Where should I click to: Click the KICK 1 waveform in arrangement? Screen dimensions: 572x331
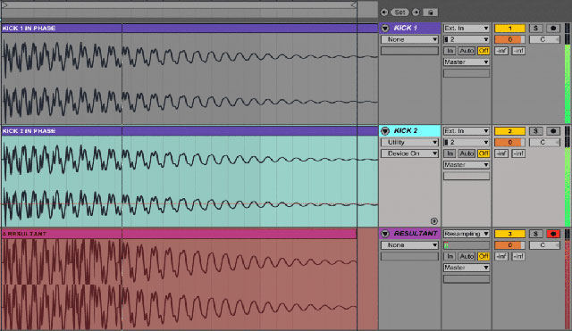click(x=189, y=79)
